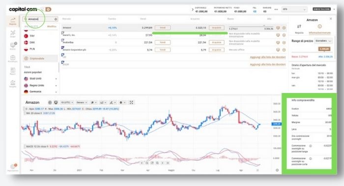Click the Azioni popolari heading
344x186 pixels.
tap(33, 72)
